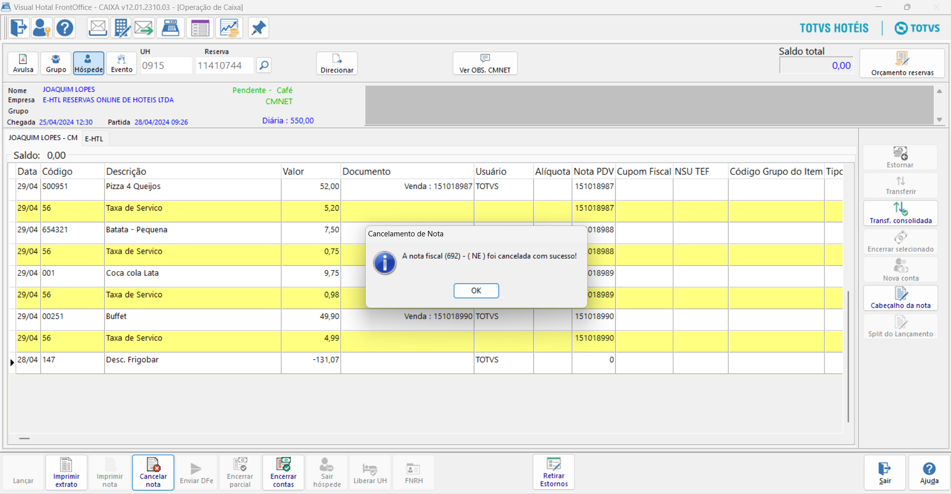951x494 pixels.
Task: Click the pushpin icon in toolbar
Action: tap(258, 28)
